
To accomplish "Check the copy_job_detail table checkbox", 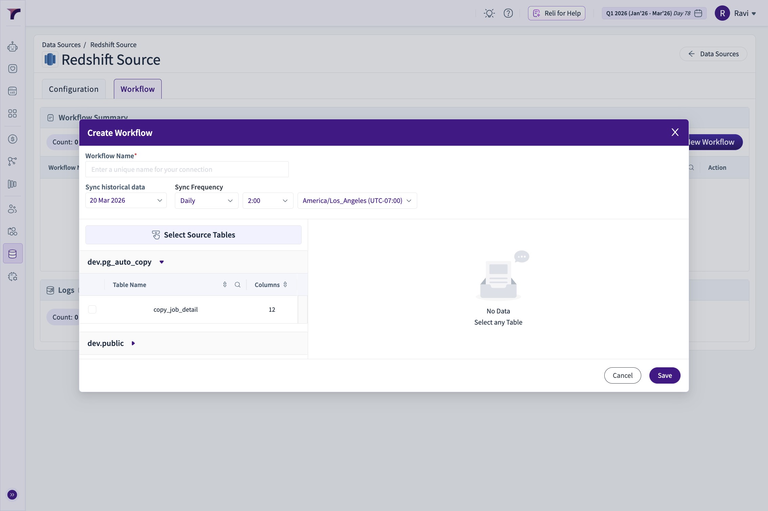I will tap(92, 309).
